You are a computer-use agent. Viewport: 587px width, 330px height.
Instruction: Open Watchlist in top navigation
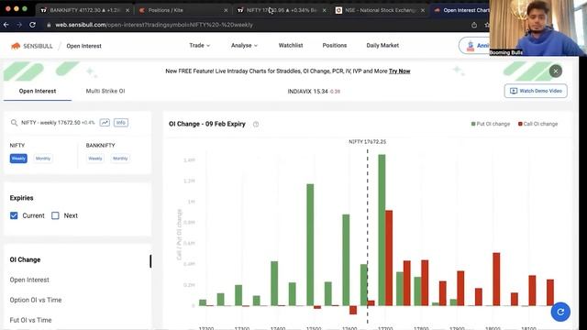291,45
